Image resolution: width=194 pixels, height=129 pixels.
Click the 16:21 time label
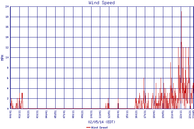click(136, 114)
